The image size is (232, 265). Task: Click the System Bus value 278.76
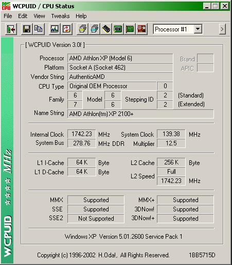pyautogui.click(x=82, y=143)
